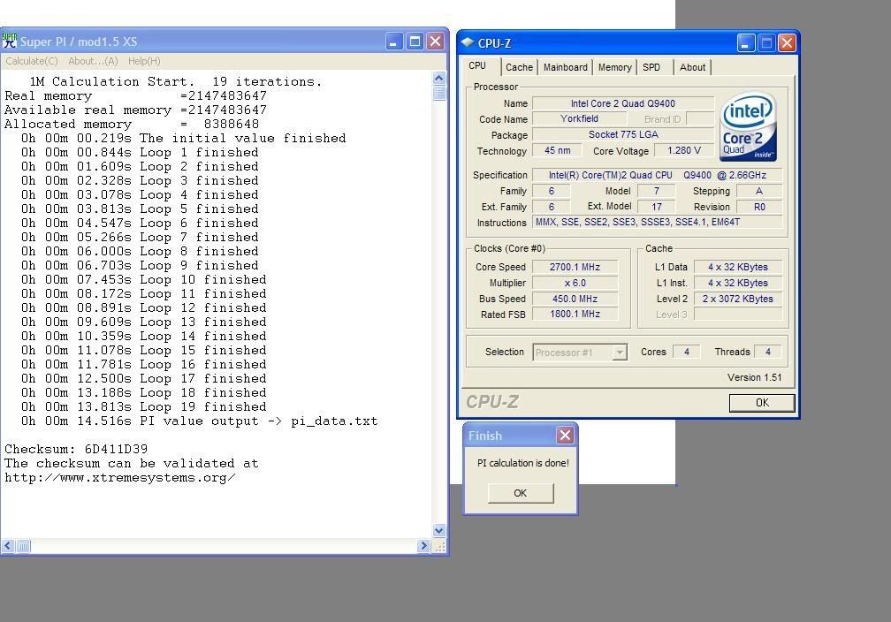Image resolution: width=891 pixels, height=622 pixels.
Task: Close the Finish dialog
Action: pos(565,436)
